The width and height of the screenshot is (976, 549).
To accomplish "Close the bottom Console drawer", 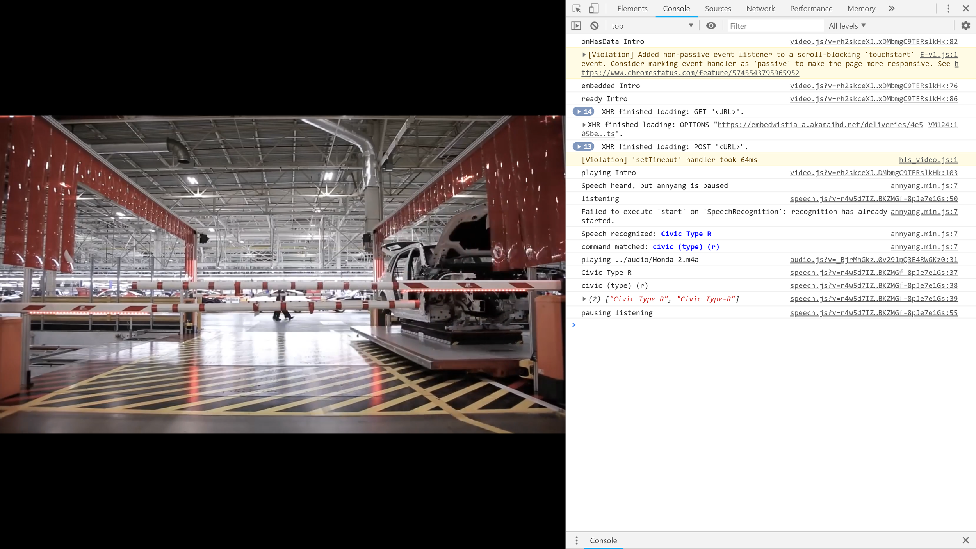I will (x=965, y=540).
